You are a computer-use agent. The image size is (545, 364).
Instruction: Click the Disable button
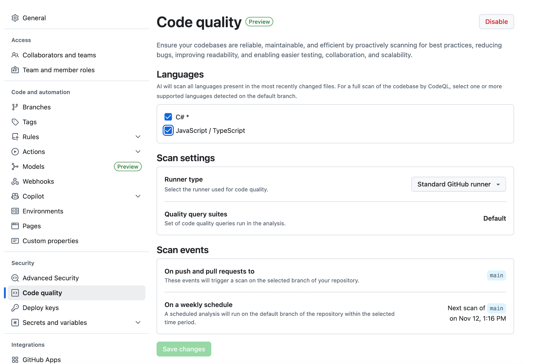click(x=496, y=22)
